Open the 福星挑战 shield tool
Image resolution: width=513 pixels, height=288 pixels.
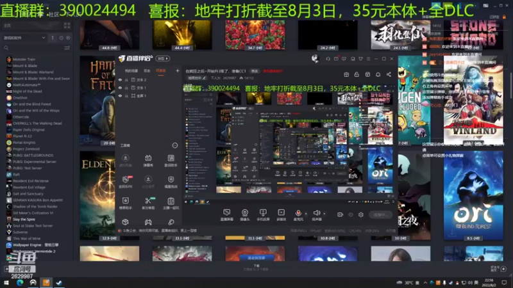tap(171, 182)
